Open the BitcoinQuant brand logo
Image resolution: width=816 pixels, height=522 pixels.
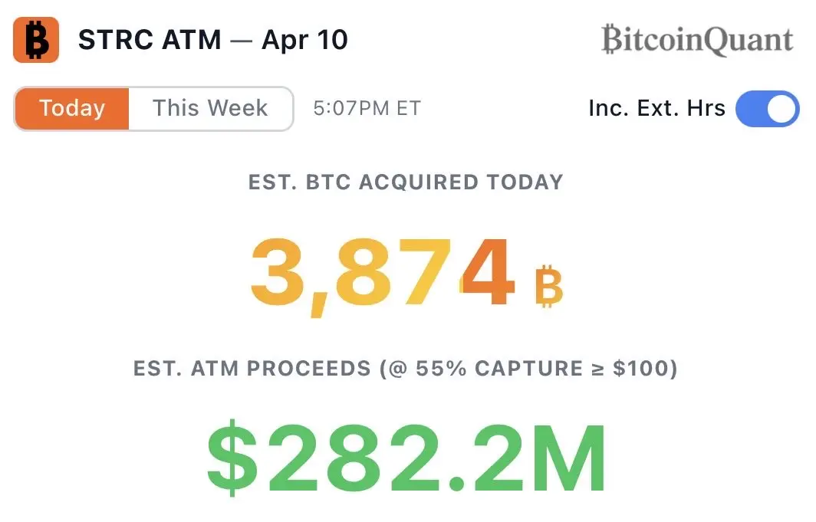coord(696,40)
